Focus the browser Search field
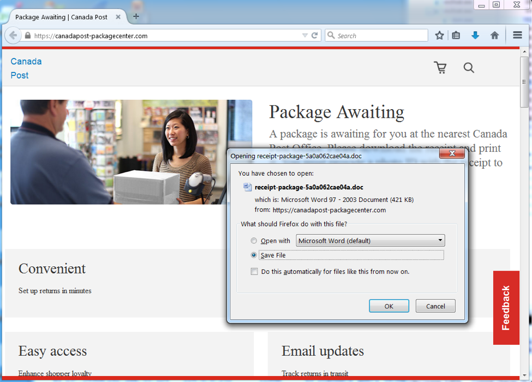 pyautogui.click(x=376, y=35)
